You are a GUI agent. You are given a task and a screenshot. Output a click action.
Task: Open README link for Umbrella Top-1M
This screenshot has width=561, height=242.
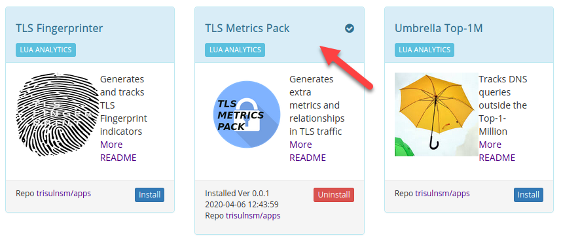coord(497,158)
